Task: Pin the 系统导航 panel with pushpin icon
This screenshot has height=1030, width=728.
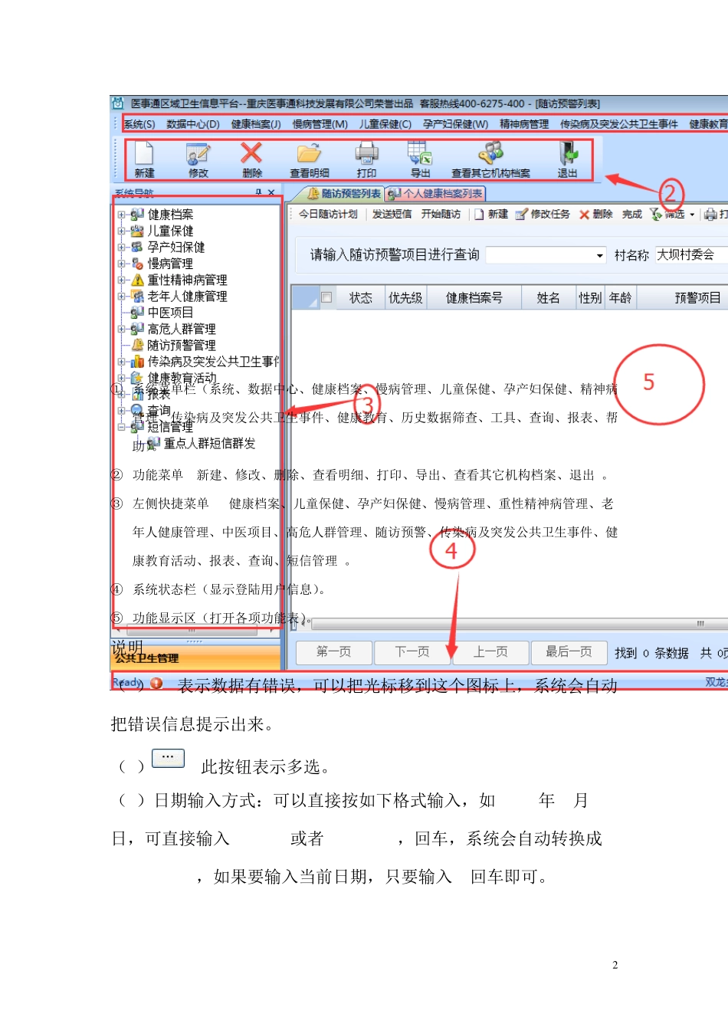Action: [258, 192]
